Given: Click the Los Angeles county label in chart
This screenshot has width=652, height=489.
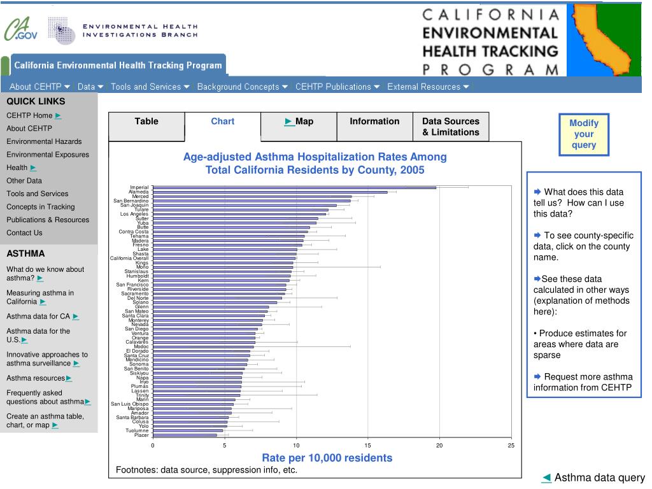Looking at the screenshot, I should click(x=134, y=214).
